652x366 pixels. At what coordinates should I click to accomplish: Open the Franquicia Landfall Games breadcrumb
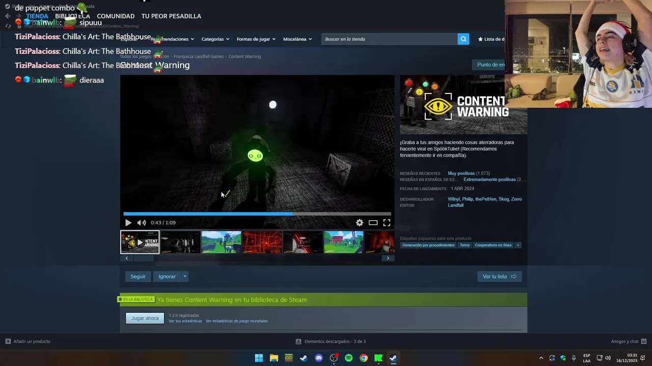point(199,56)
